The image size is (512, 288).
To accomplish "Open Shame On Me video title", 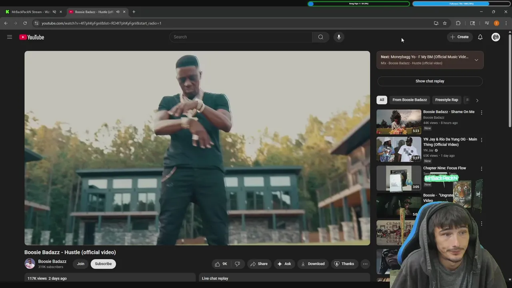I will tap(449, 112).
